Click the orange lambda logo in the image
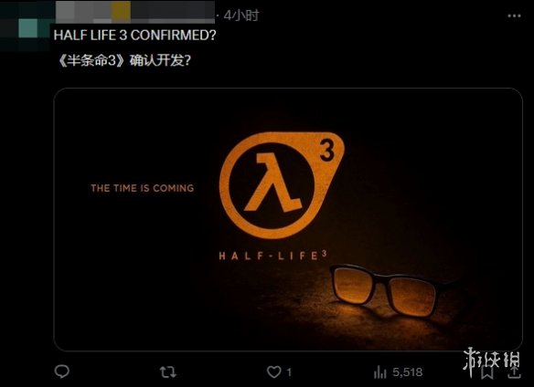Image resolution: width=534 pixels, height=387 pixels. [x=282, y=185]
